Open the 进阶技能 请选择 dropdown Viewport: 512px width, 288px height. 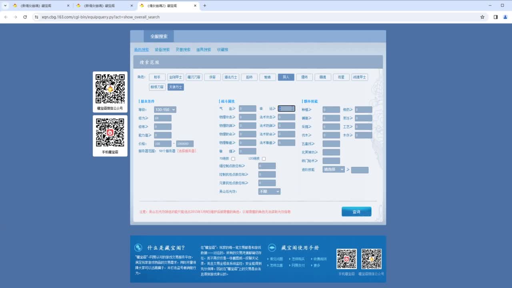[334, 170]
